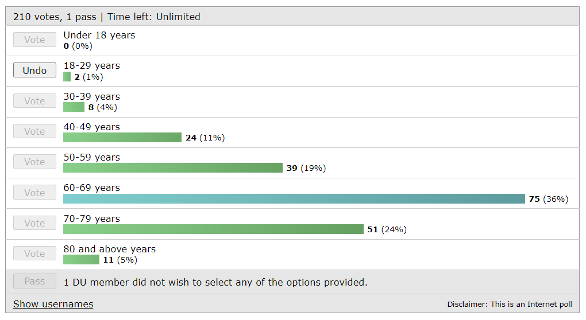Click the 75 (36%) vote count label
The image size is (586, 320).
click(548, 199)
